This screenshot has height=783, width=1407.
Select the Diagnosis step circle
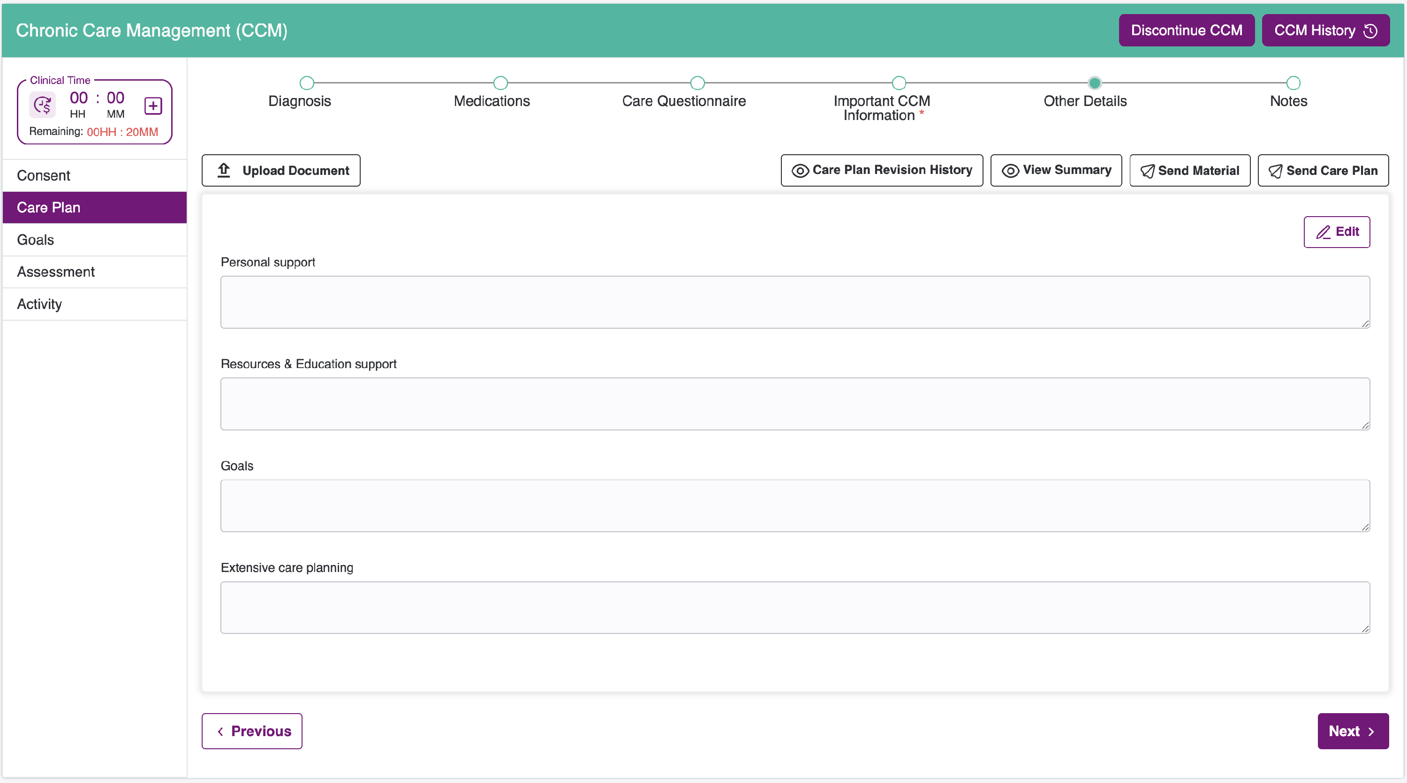[x=307, y=83]
